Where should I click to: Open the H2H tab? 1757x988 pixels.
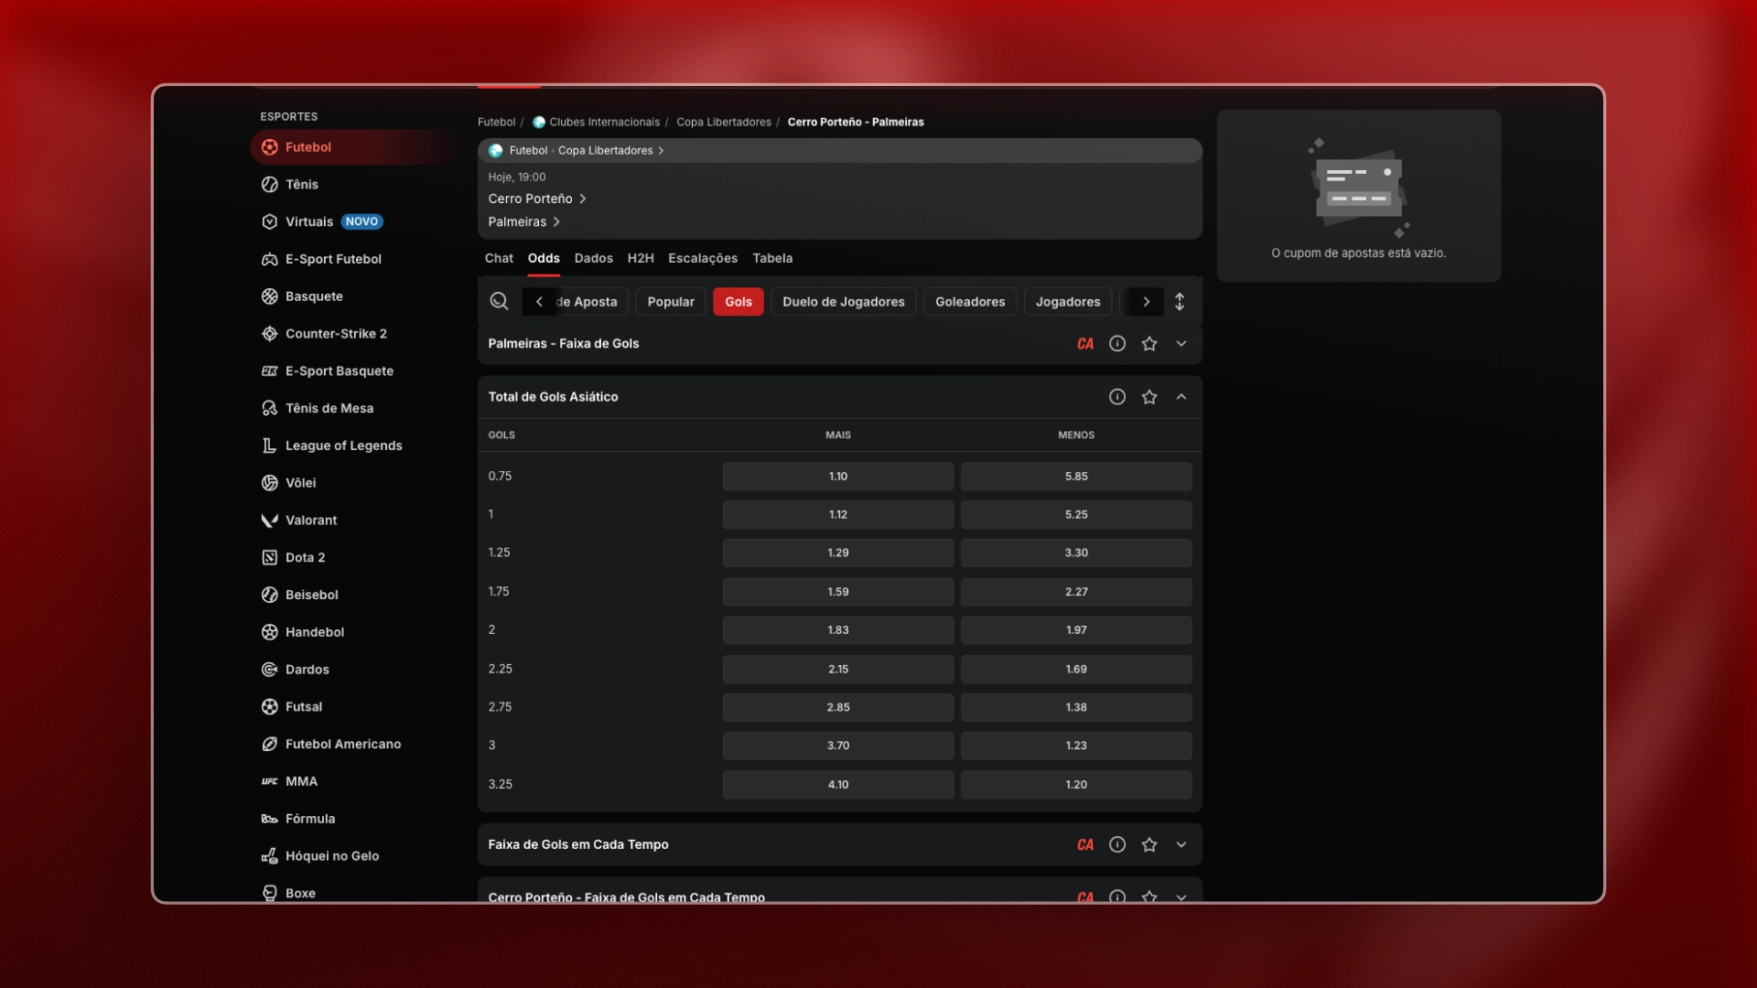[641, 259]
